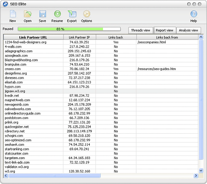Select the onlinedirectoryguide.com row
Viewport: 207px width, 184px height.
pos(101,113)
